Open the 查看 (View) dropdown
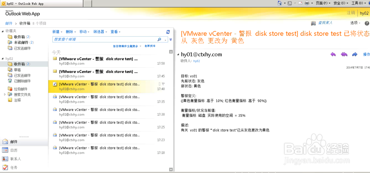The image size is (370, 173). (x=115, y=32)
